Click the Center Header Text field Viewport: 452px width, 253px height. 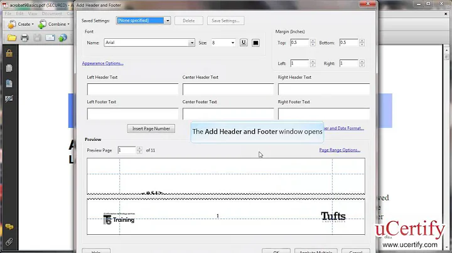(x=228, y=89)
